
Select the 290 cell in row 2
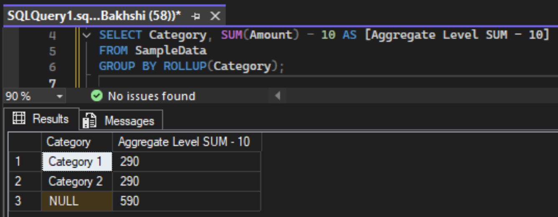pos(187,182)
